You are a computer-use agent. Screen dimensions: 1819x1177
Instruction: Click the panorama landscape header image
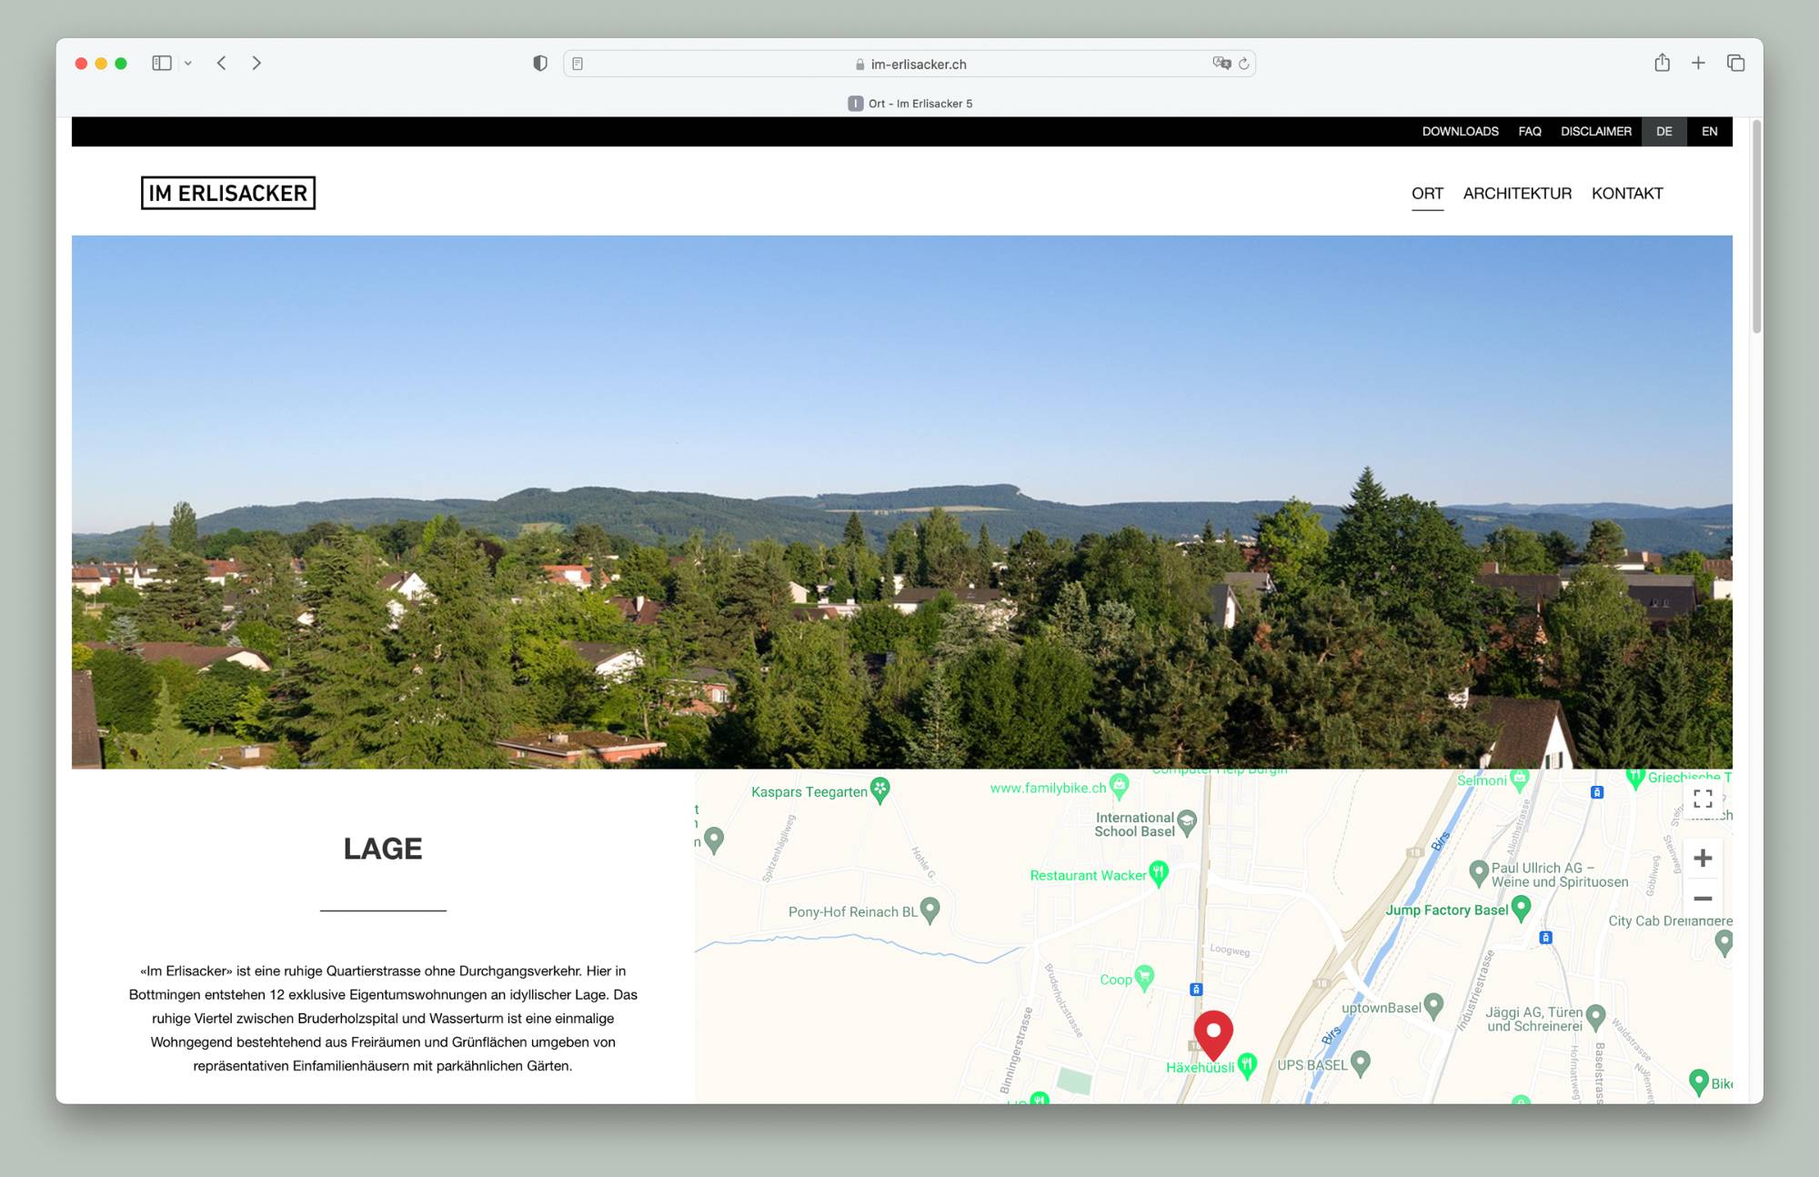[x=902, y=502]
